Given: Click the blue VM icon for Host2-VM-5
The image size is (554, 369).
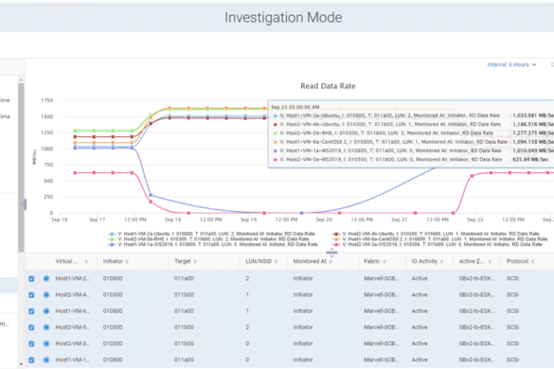Looking at the screenshot, I should tap(46, 327).
